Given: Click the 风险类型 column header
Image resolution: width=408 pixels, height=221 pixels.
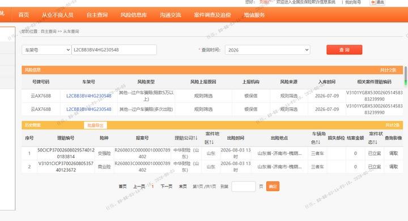Looking at the screenshot, I should (146, 82).
